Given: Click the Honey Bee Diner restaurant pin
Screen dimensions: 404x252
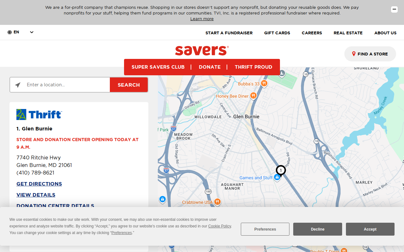Looking at the screenshot, I should pyautogui.click(x=253, y=96).
